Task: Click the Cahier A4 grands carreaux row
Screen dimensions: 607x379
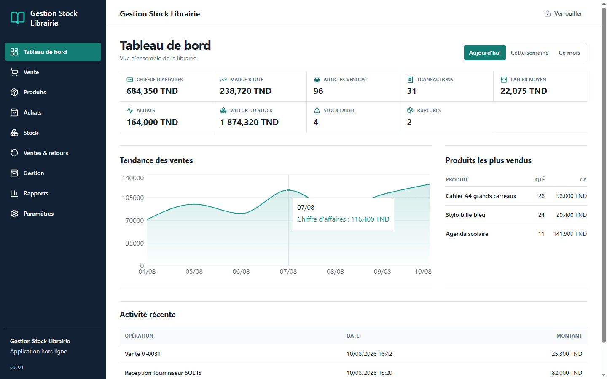Action: click(516, 196)
